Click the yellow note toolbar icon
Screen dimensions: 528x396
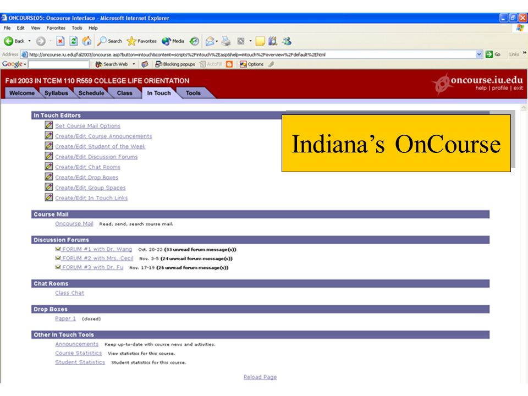click(260, 41)
